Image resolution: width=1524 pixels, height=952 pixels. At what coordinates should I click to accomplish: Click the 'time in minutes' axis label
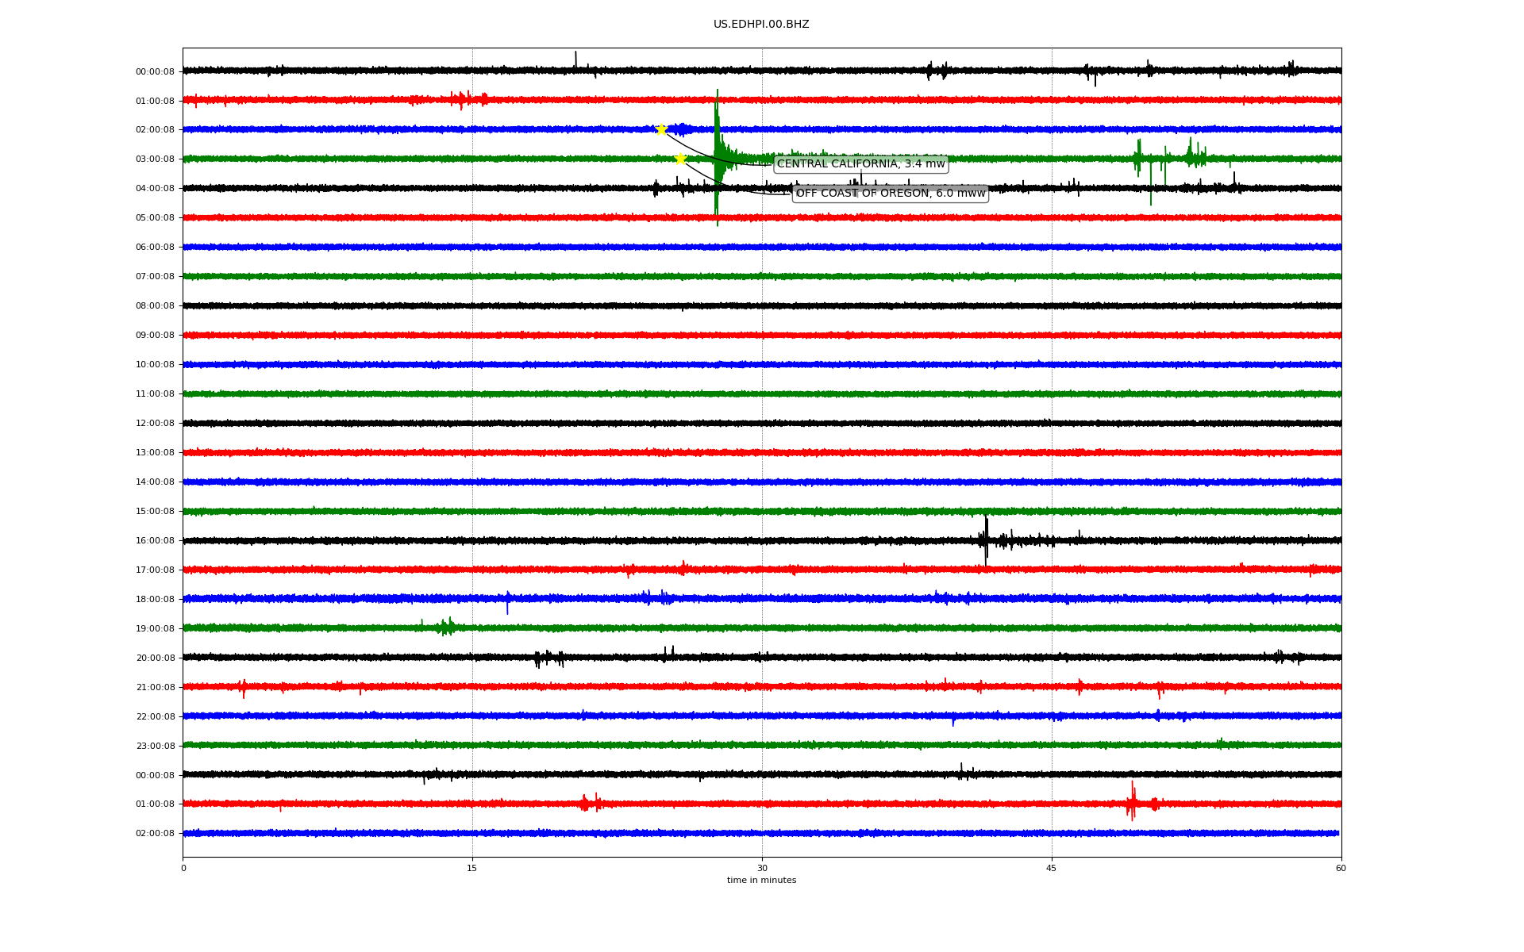tap(761, 881)
